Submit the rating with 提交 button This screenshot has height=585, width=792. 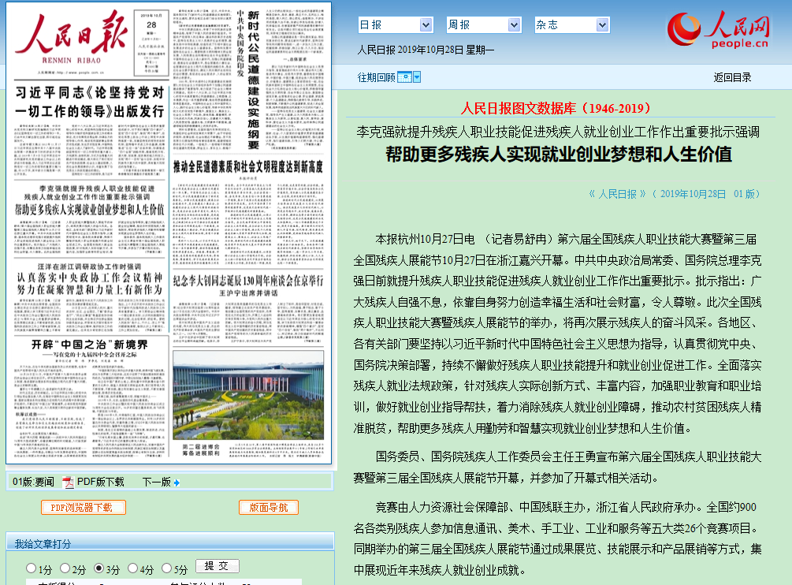pos(218,566)
